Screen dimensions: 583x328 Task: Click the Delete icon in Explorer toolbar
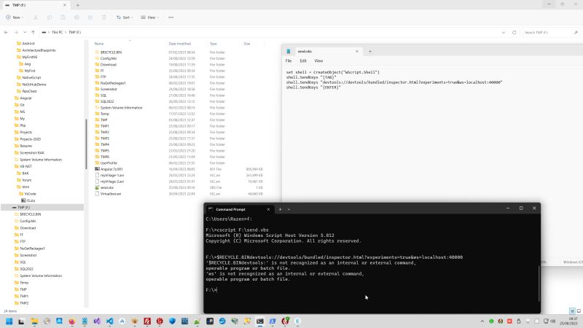click(x=104, y=17)
